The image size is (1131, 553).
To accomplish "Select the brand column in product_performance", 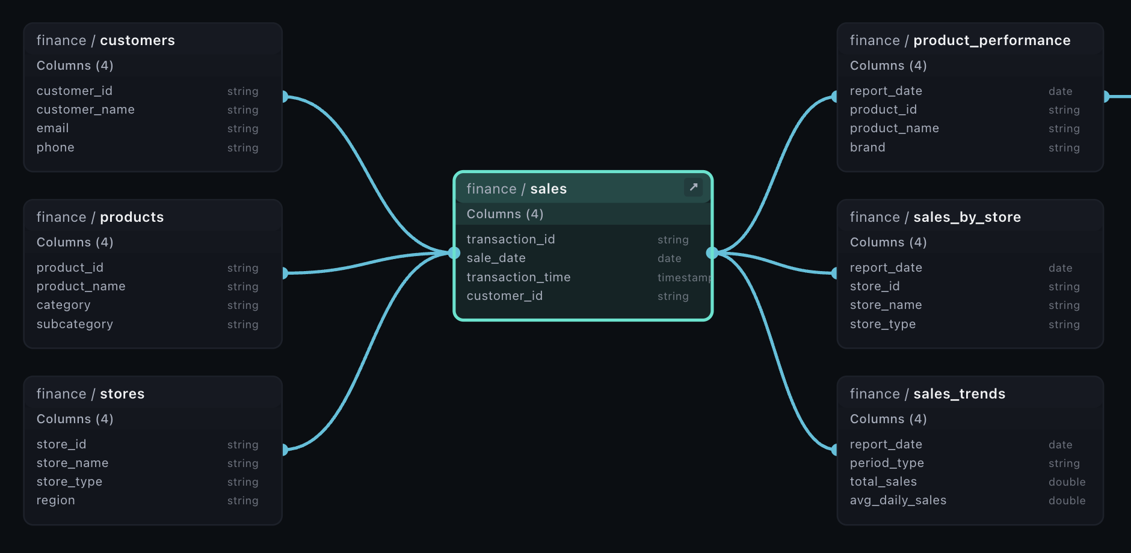I will tap(868, 147).
